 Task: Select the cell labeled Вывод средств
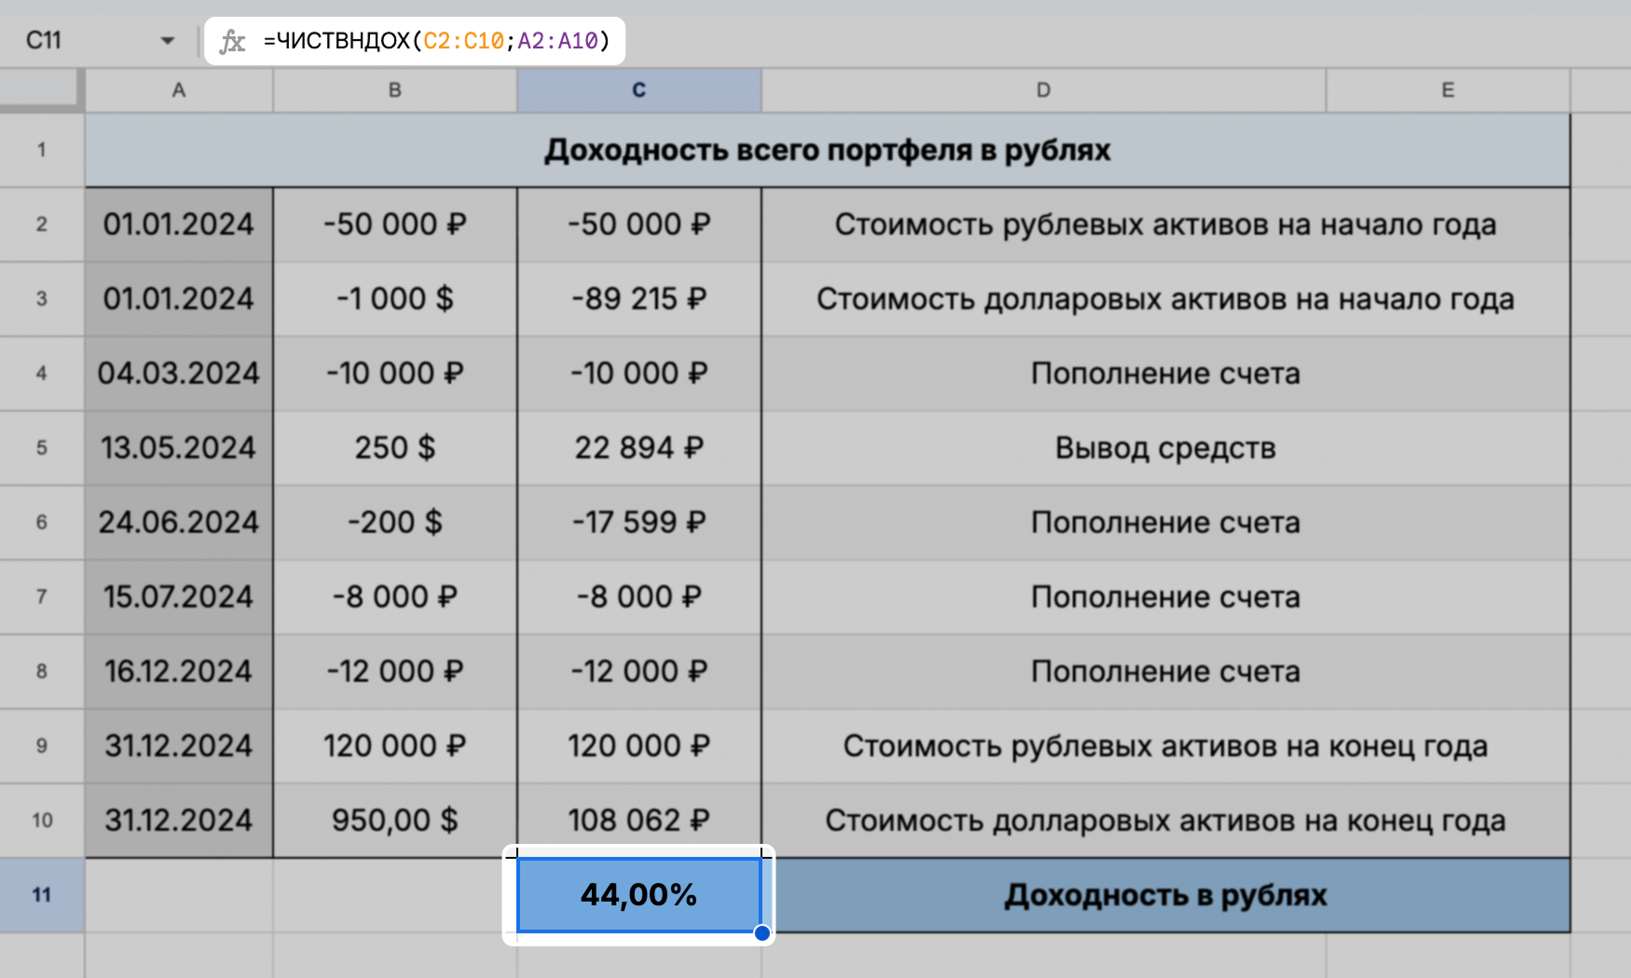click(1165, 447)
